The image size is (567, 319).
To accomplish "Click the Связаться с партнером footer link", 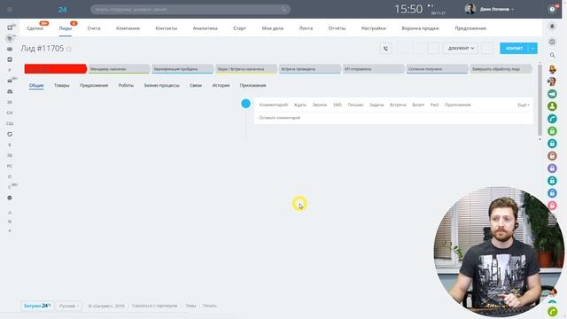I will (154, 306).
